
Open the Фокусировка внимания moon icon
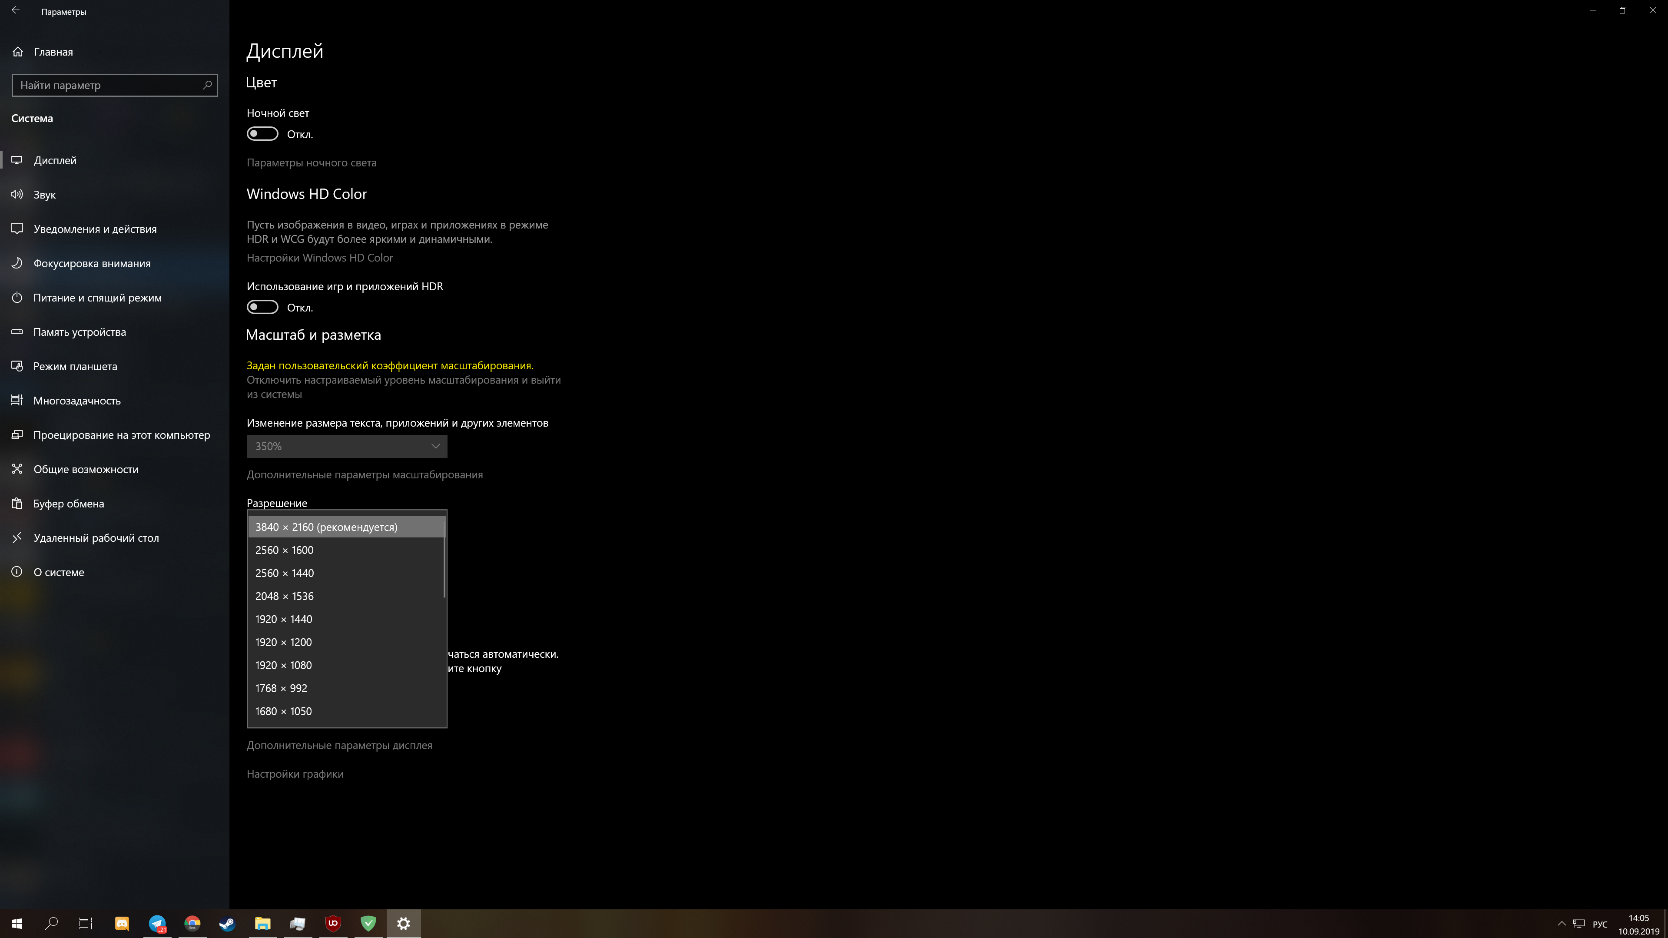click(17, 263)
